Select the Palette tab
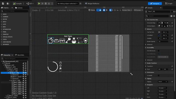This screenshot has height=99, width=176. point(6,8)
